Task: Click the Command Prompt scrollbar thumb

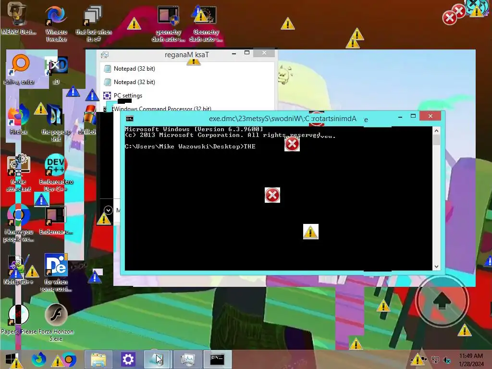Action: (436, 140)
